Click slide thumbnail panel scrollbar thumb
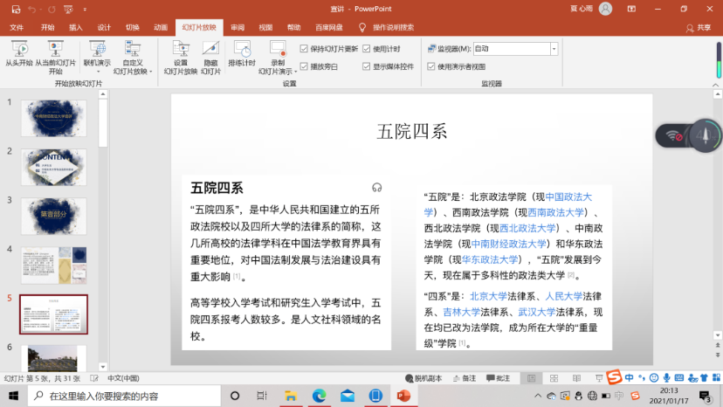This screenshot has width=723, height=407. click(x=103, y=123)
